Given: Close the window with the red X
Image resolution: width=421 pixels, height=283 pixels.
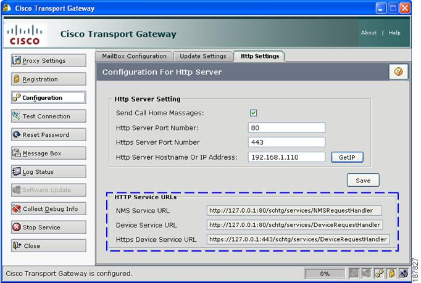Looking at the screenshot, I should coord(405,8).
